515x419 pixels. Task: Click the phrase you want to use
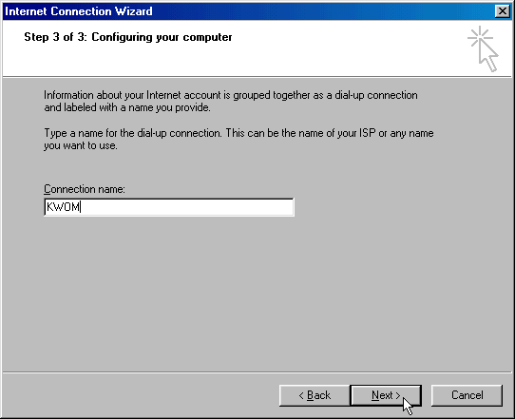pos(81,145)
